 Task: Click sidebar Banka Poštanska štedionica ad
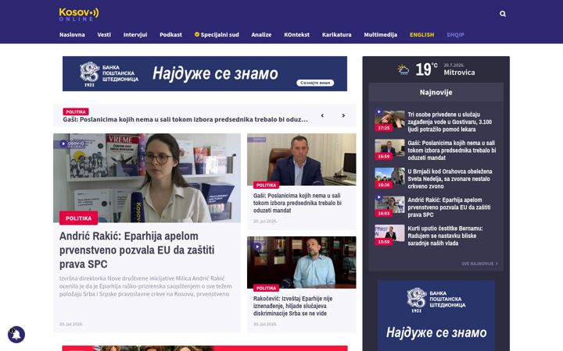(436, 316)
